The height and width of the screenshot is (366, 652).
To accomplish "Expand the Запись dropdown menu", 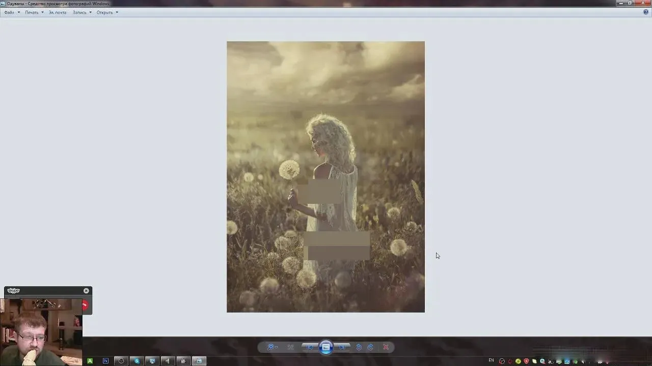I will (81, 12).
